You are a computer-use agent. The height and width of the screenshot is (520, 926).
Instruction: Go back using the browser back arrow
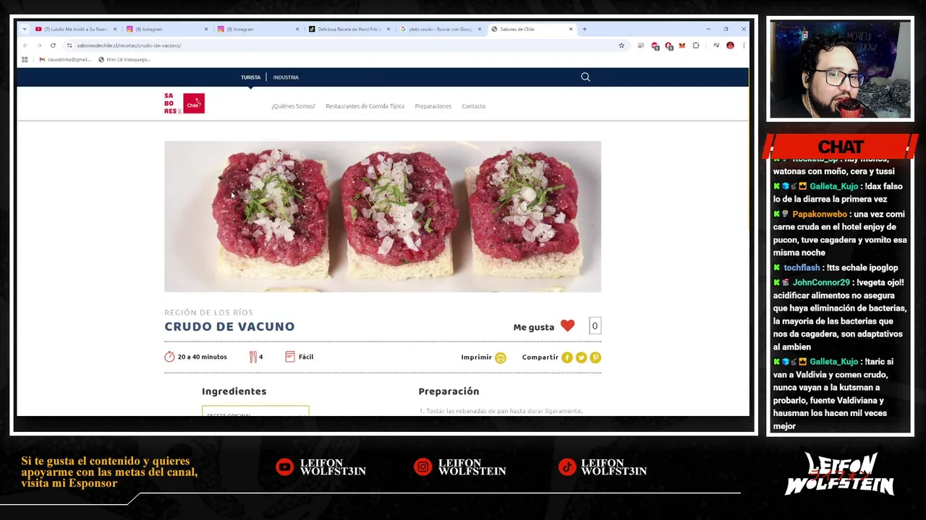(x=25, y=45)
